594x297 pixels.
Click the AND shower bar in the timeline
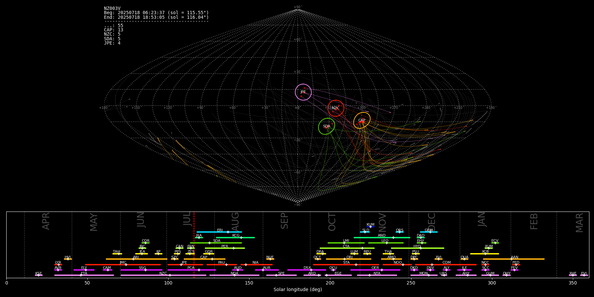pyautogui.click(x=382, y=237)
